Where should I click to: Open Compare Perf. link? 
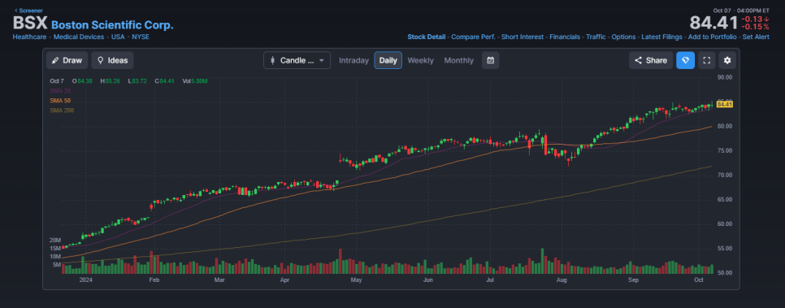tap(473, 37)
